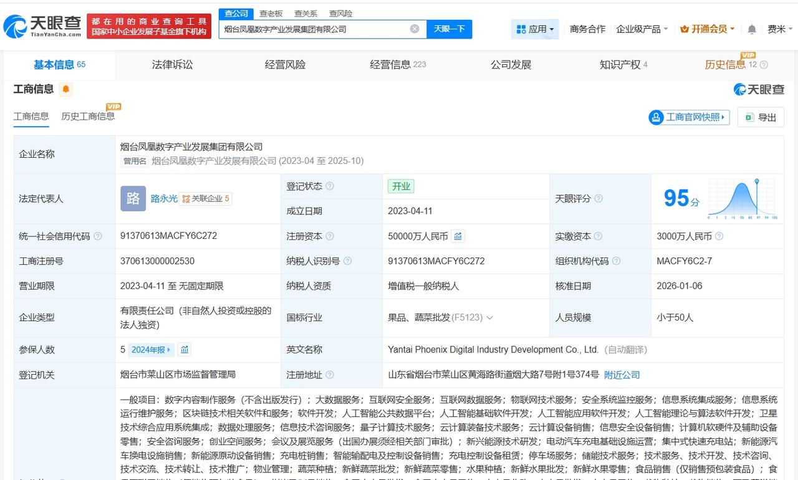Click approval date 2026-01-06

click(x=679, y=286)
